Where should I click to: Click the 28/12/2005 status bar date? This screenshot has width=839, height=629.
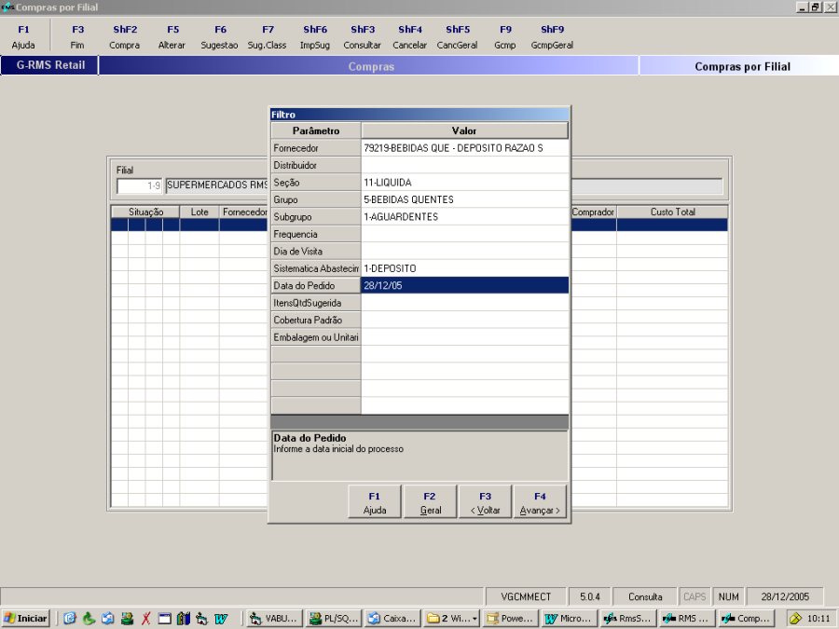tap(784, 596)
